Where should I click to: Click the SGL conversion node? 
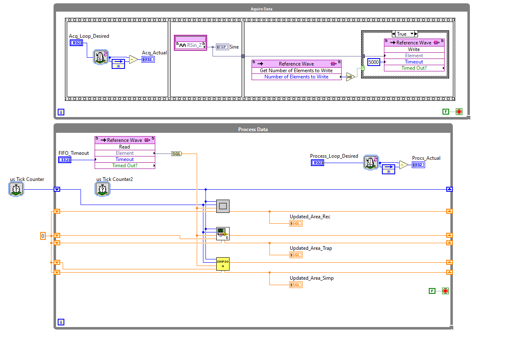[176, 154]
